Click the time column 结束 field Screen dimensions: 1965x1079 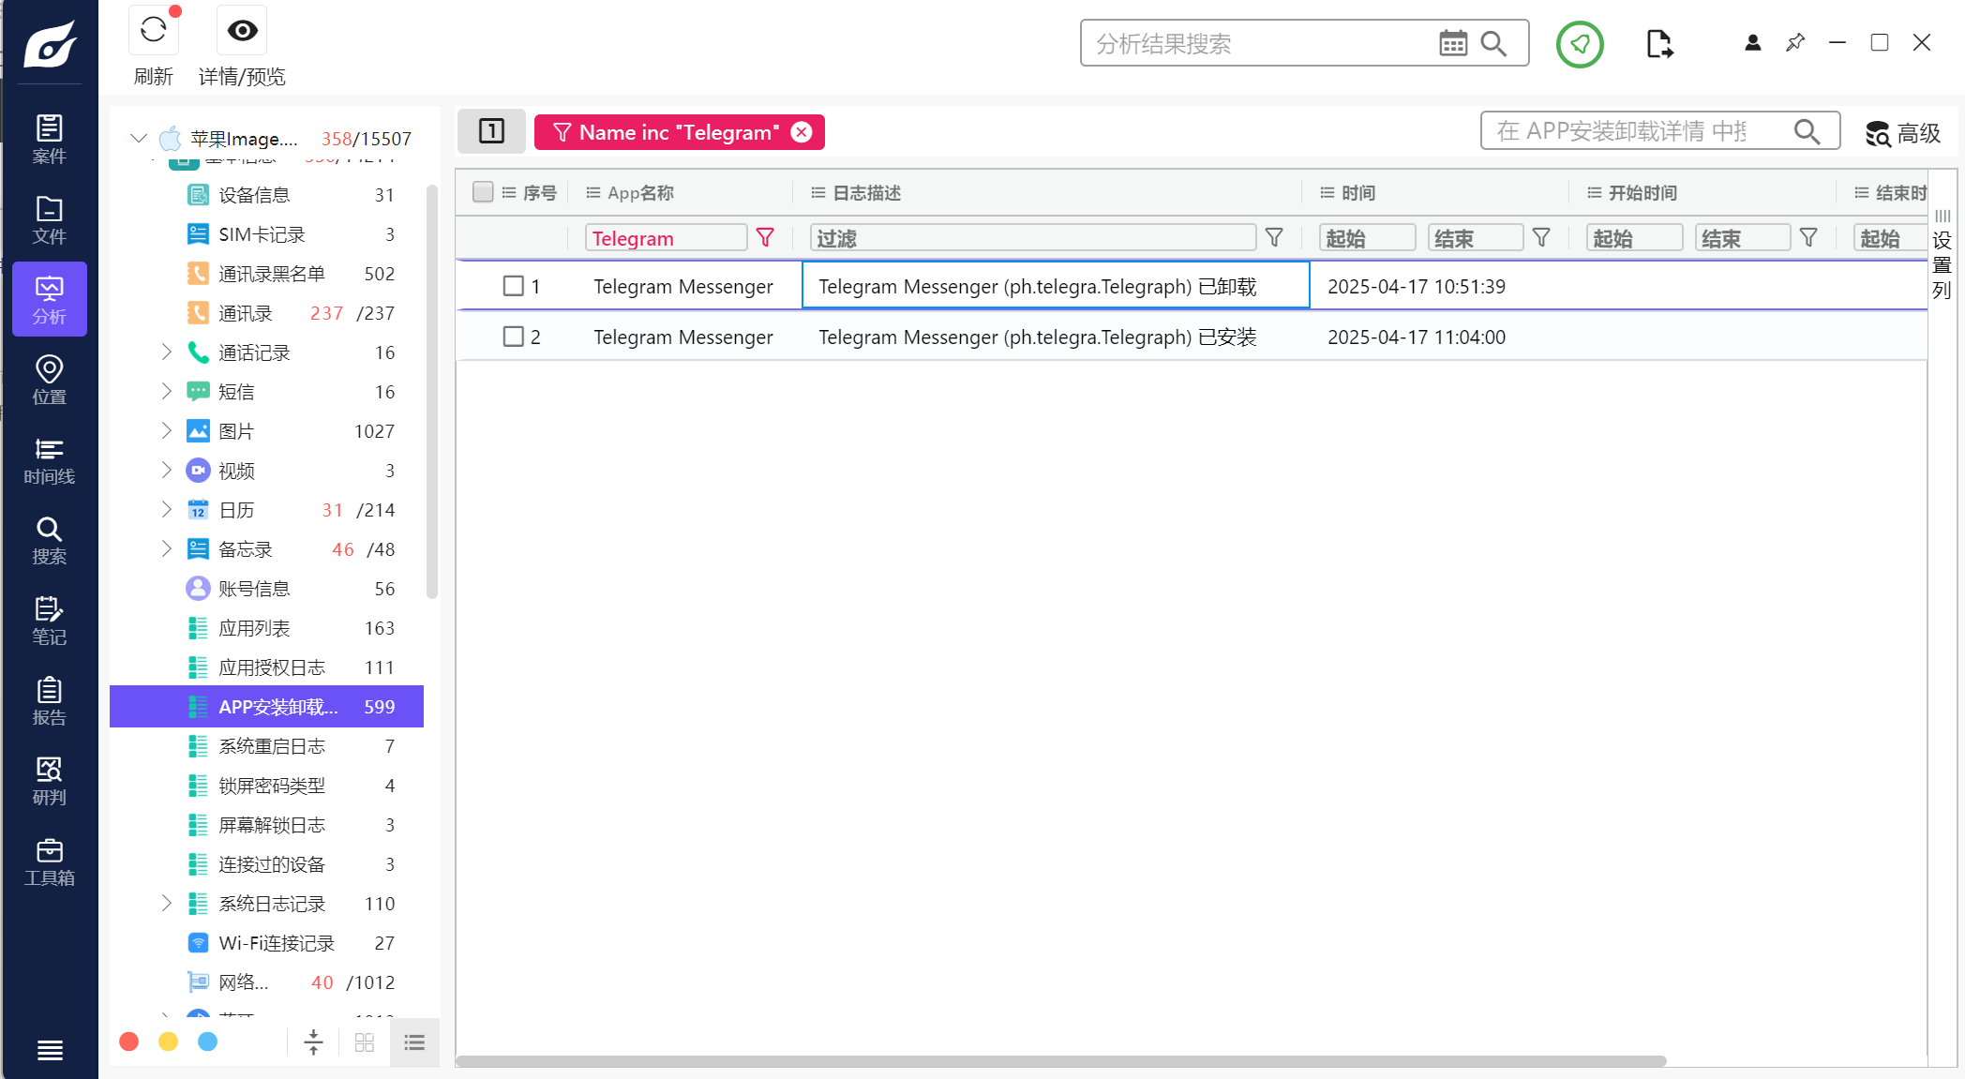click(x=1476, y=238)
